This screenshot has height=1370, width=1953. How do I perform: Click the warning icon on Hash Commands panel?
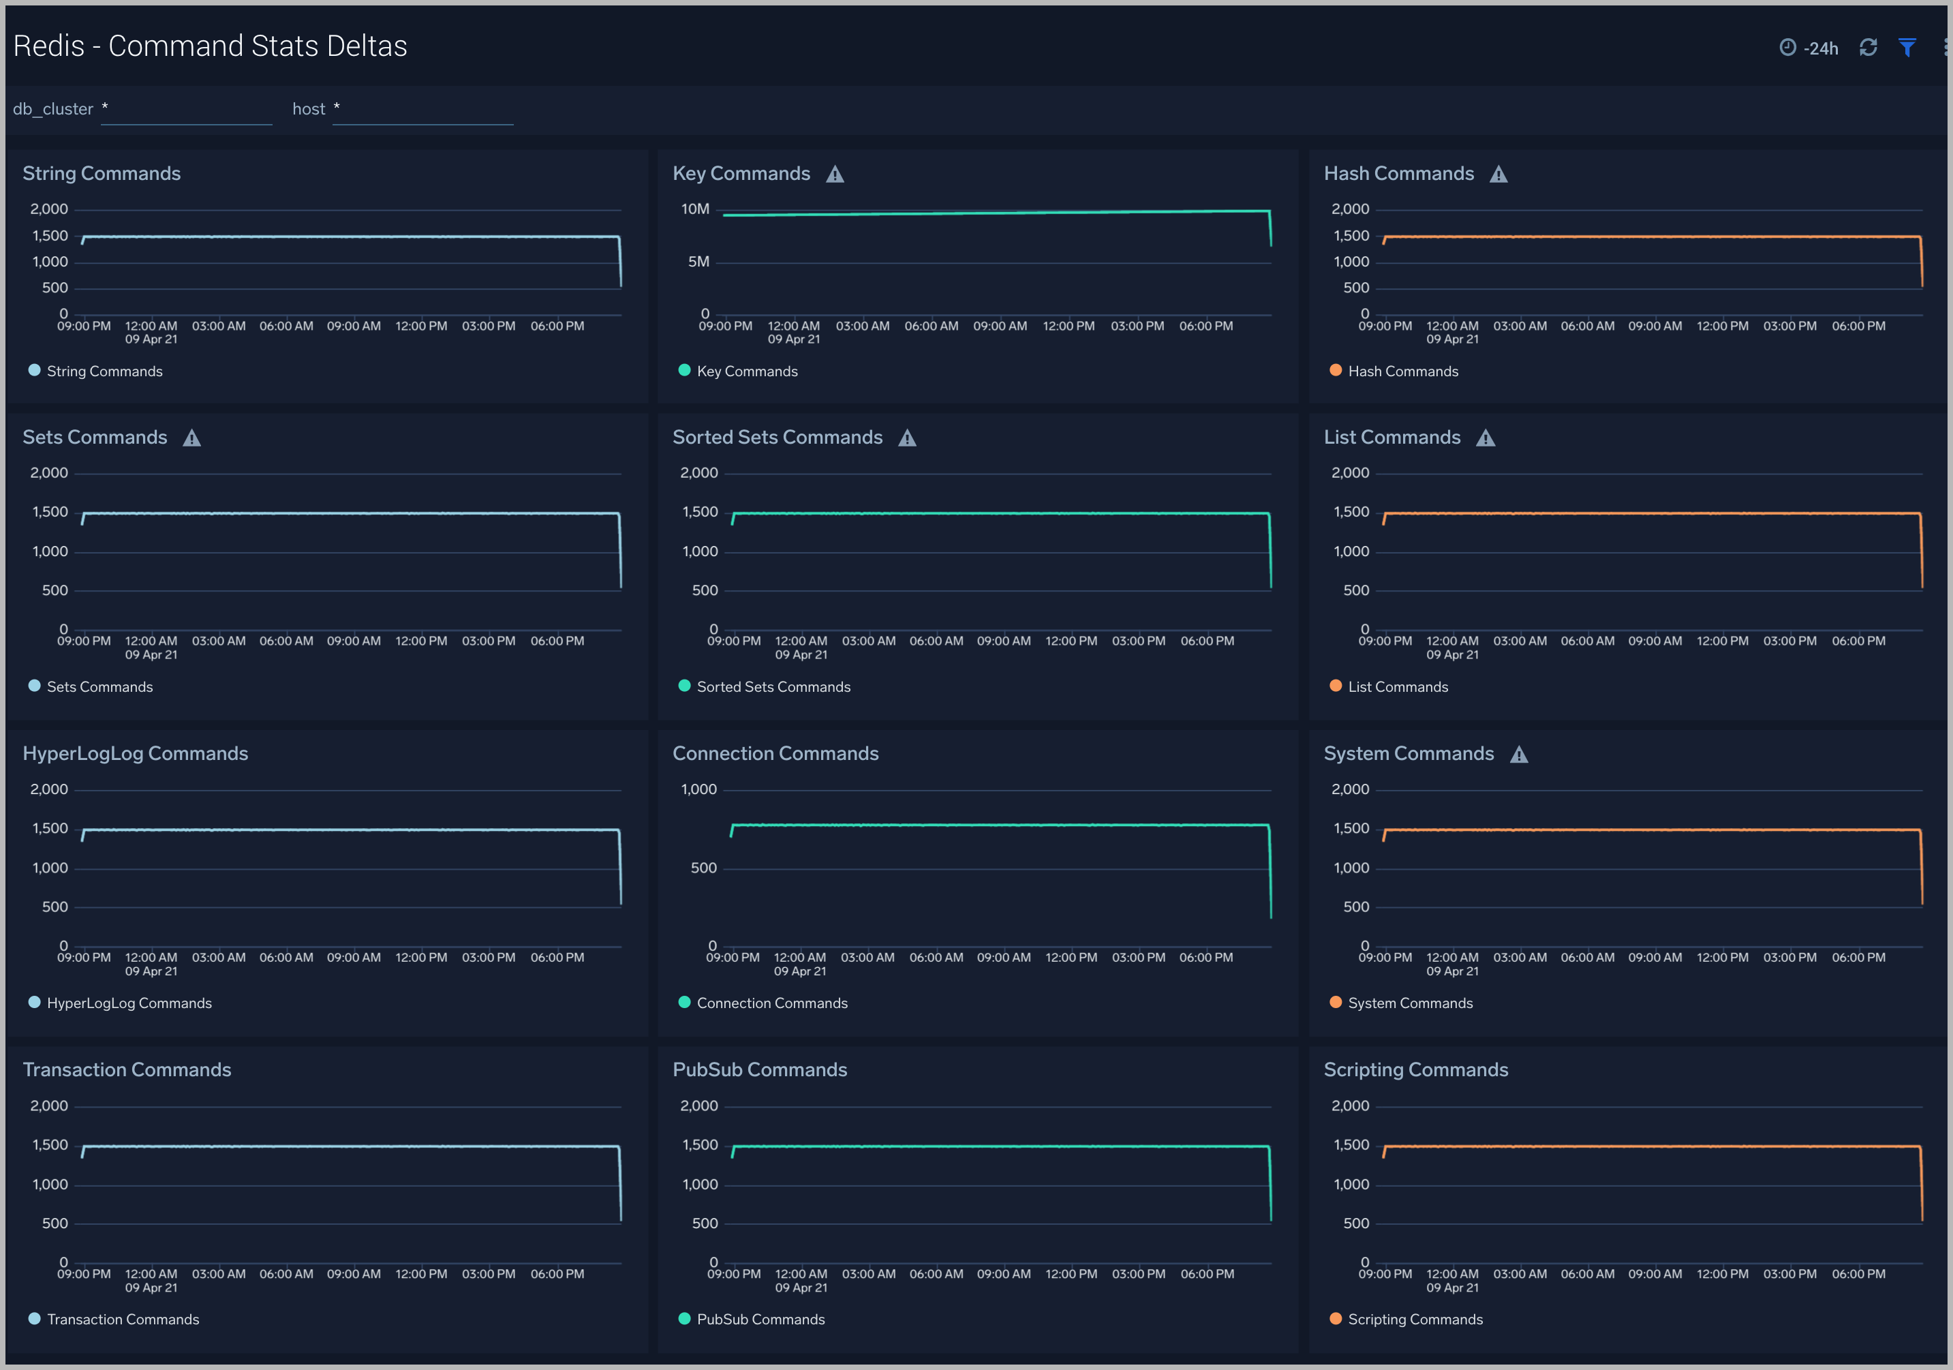pos(1498,174)
